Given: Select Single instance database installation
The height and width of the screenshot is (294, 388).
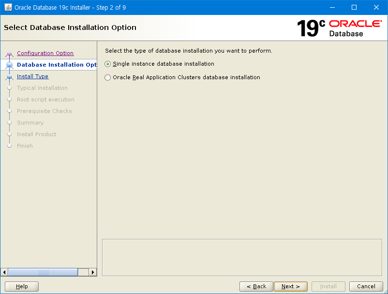Looking at the screenshot, I should tap(108, 64).
